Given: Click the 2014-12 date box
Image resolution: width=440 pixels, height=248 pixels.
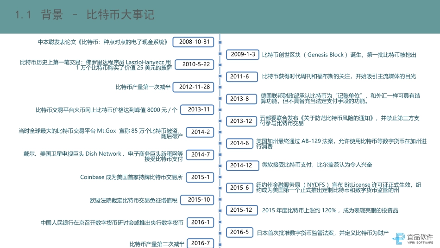Looking at the screenshot, I should (242, 165).
